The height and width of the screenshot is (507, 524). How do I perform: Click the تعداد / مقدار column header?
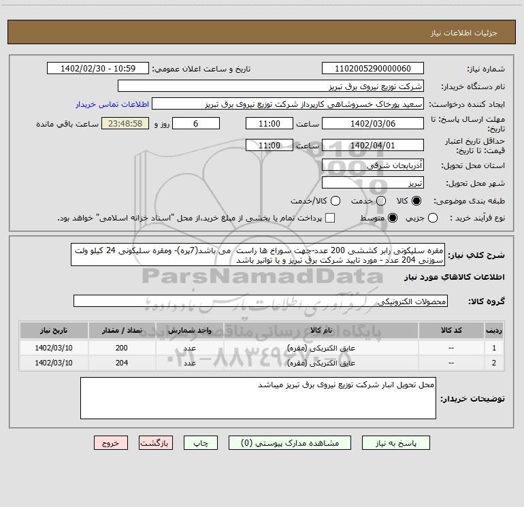coord(122,330)
